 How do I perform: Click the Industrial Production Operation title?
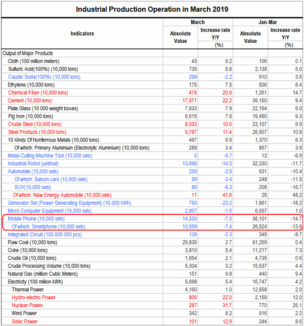click(x=152, y=9)
